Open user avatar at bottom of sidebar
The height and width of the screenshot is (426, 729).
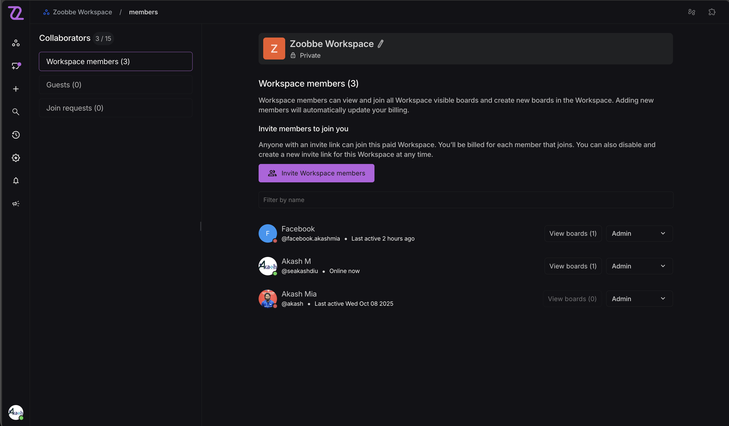pos(16,412)
